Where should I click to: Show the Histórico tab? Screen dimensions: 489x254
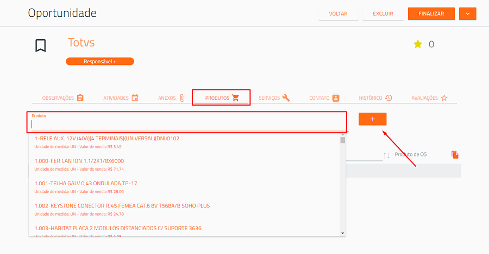(x=375, y=97)
